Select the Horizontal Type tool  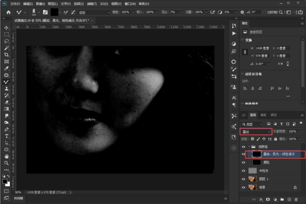pos(6,136)
